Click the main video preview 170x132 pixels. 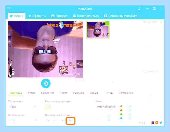point(46,49)
